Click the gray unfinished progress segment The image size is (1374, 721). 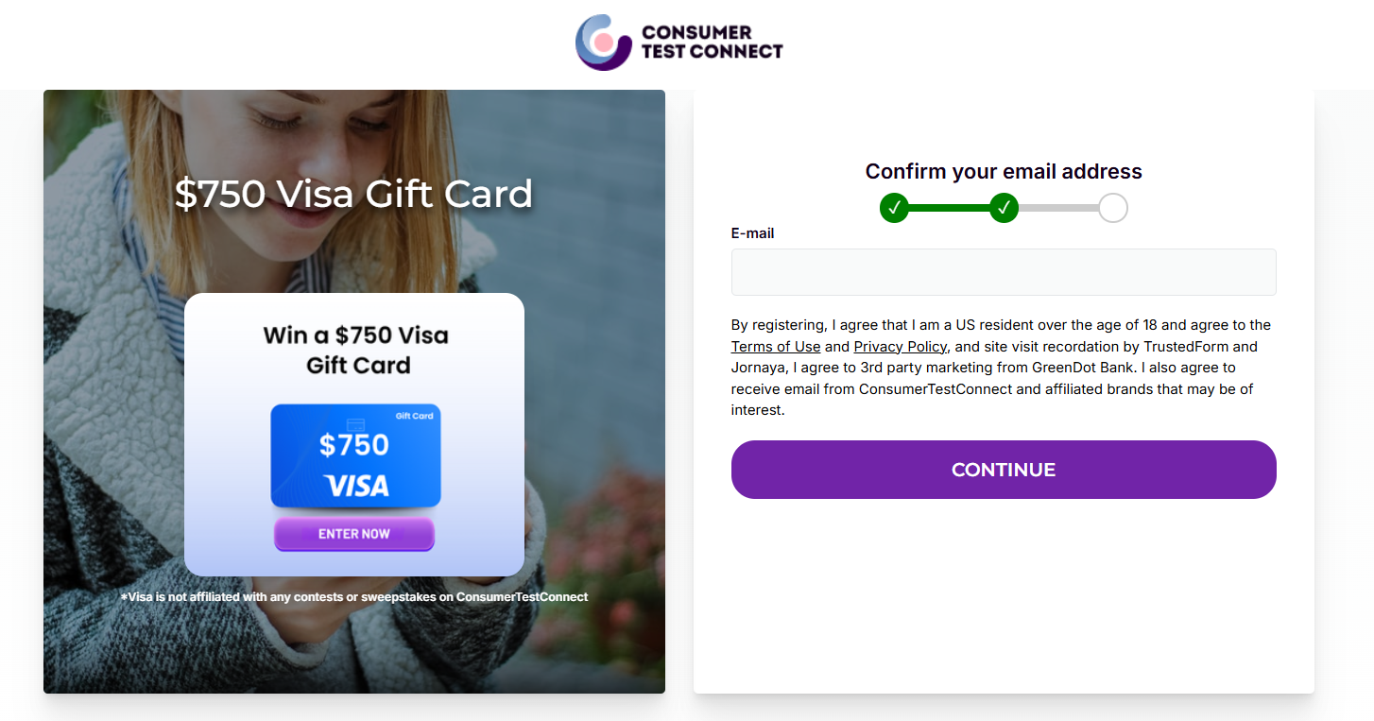tap(1058, 208)
